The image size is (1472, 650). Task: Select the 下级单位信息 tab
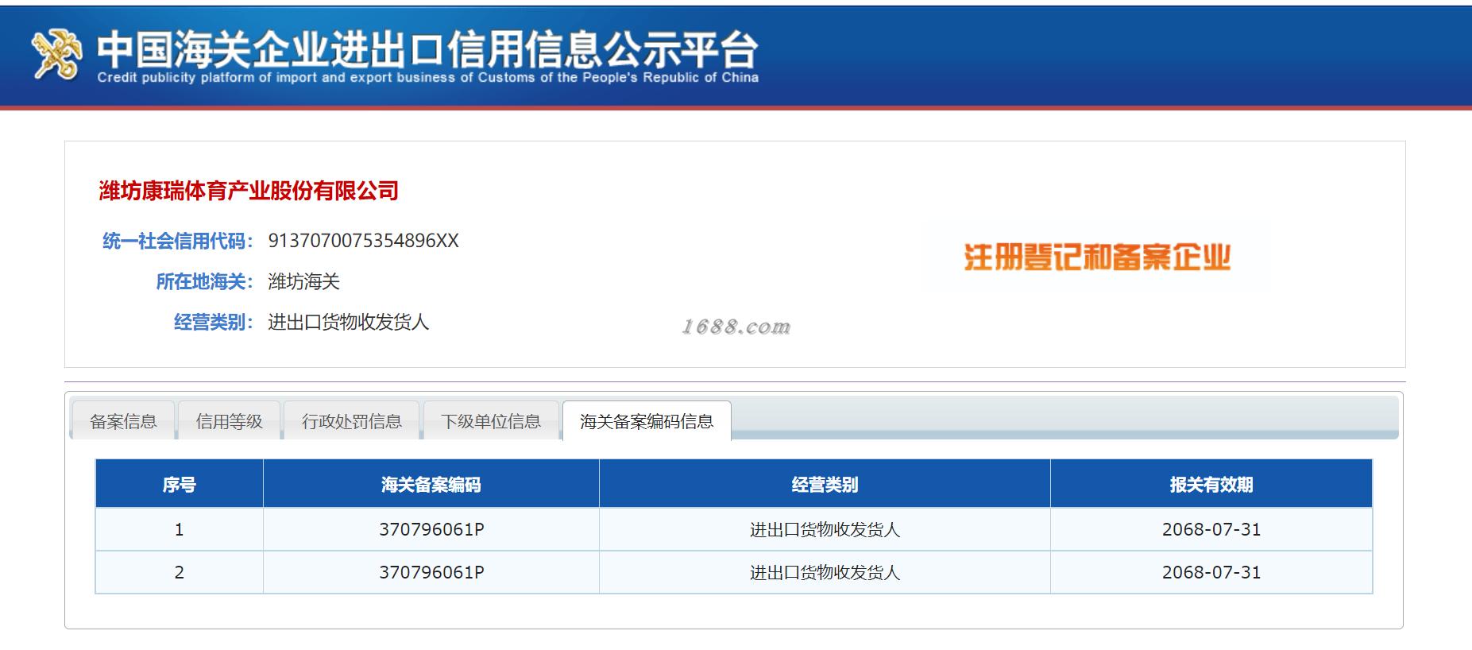[491, 421]
